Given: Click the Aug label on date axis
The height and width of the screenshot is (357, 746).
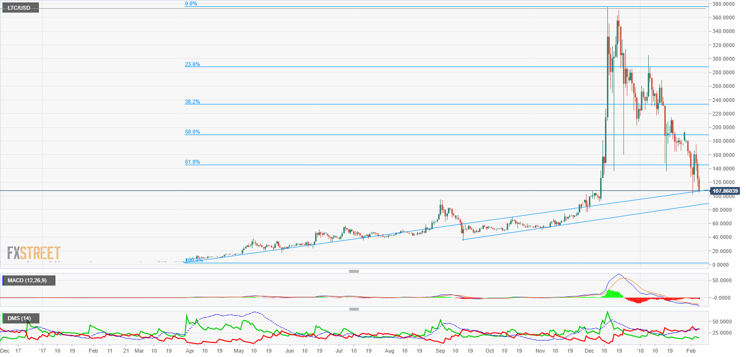Looking at the screenshot, I should coord(390,350).
